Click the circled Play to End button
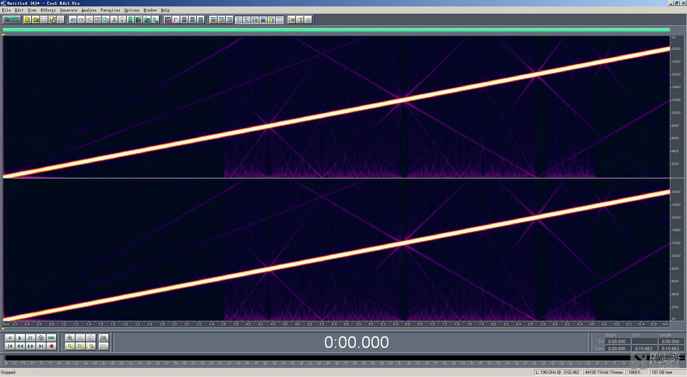This screenshot has height=377, width=687. pos(41,338)
